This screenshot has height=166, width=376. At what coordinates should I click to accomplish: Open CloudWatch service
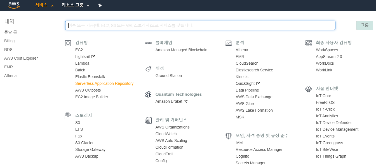coord(166,134)
